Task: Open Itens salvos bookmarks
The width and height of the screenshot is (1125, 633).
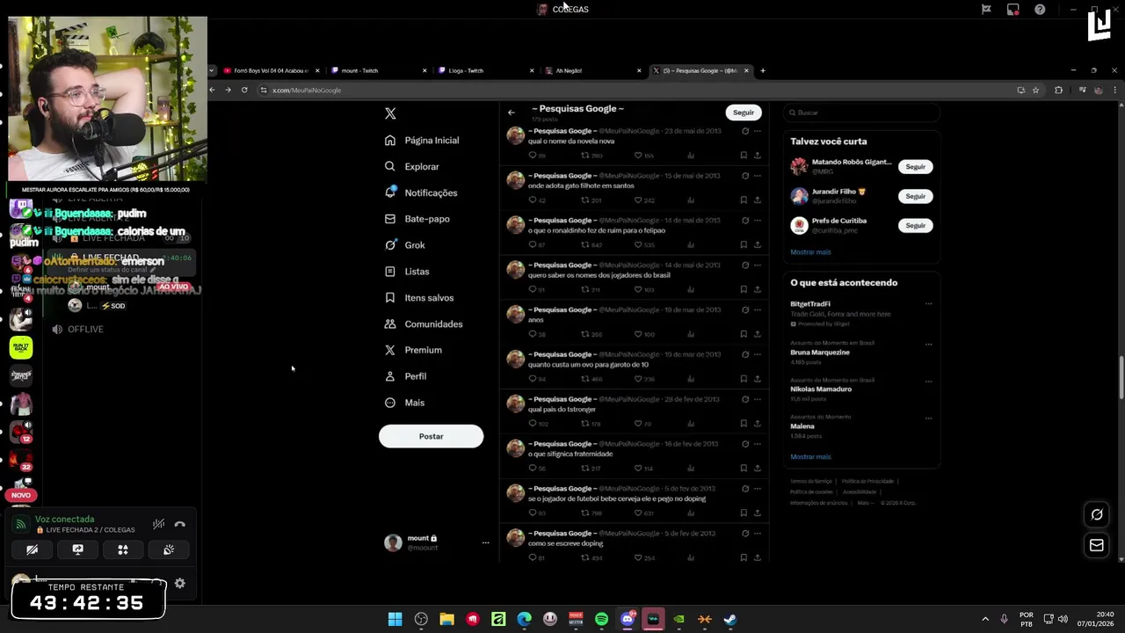Action: pos(419,298)
